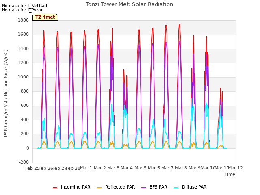Click the Mar 11 Incoming PAR peak near 850
The width and height of the screenshot is (260, 195).
[221, 89]
